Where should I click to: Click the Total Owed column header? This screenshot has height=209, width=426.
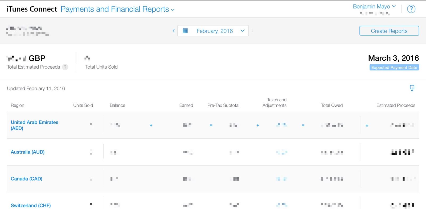coord(332,105)
